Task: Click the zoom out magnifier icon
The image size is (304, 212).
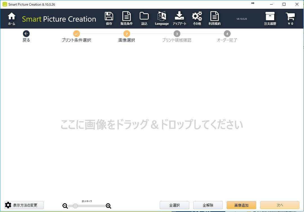Action: pos(65,206)
